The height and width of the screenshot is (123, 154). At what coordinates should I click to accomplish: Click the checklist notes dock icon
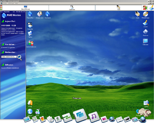35,119
